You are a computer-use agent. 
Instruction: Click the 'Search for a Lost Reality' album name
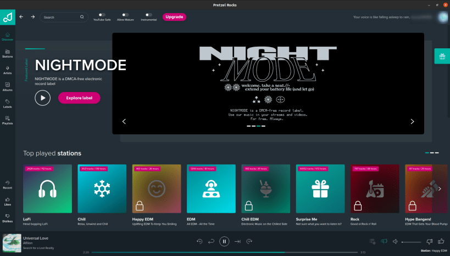tap(38, 248)
